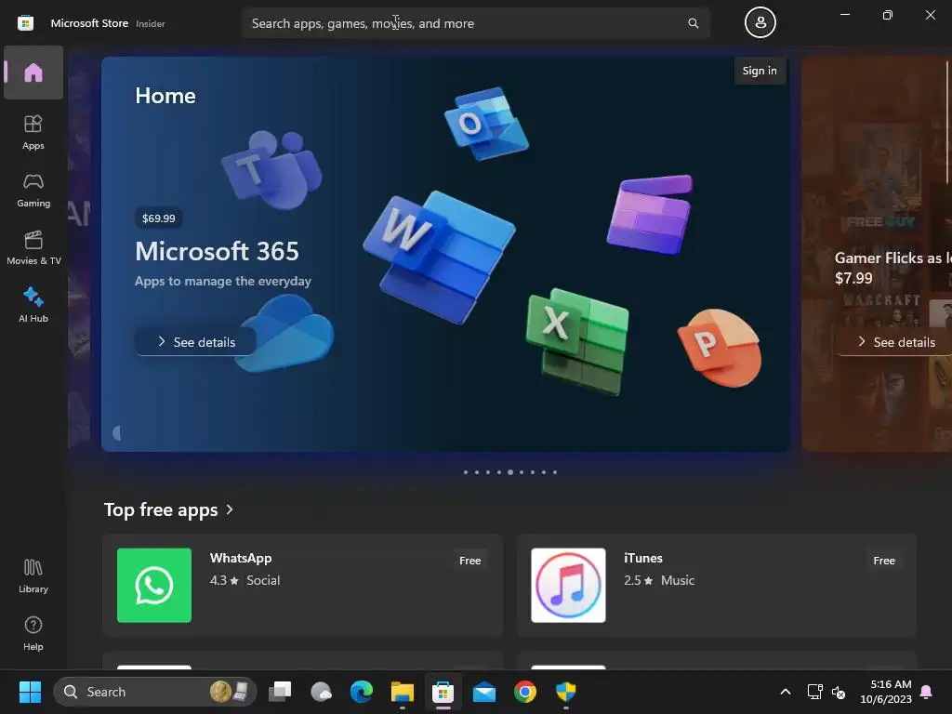Open the user profile account icon
Screen dimensions: 952x714
click(x=760, y=22)
